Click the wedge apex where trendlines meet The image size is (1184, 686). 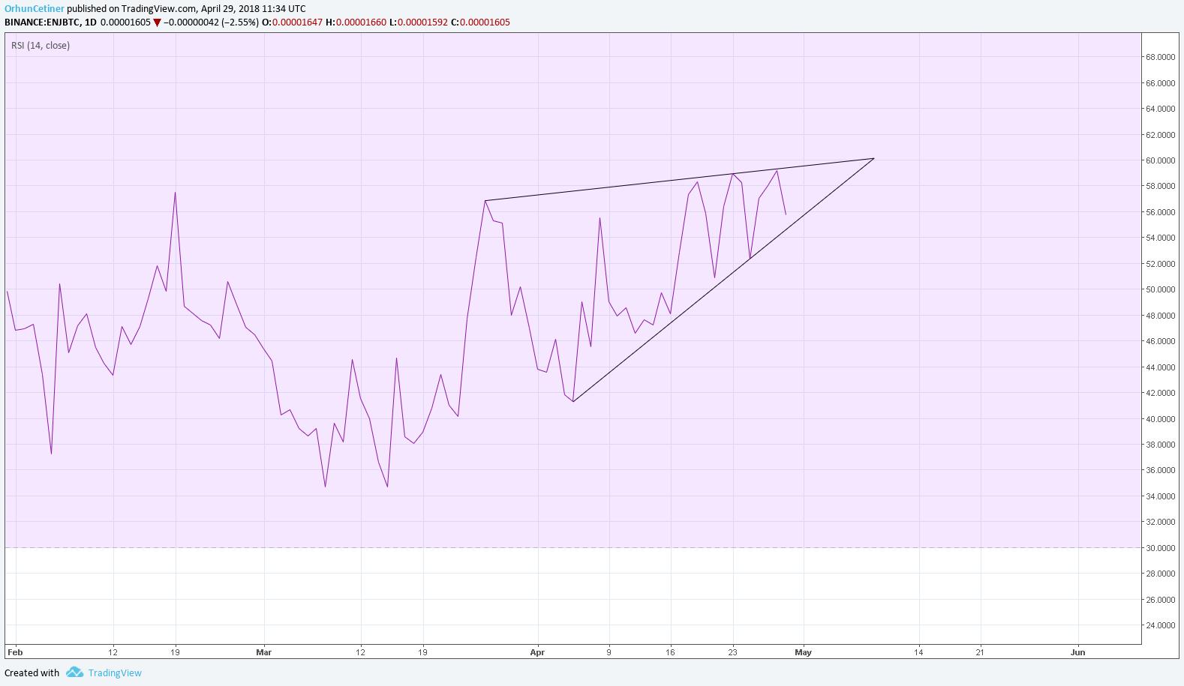[x=874, y=158]
